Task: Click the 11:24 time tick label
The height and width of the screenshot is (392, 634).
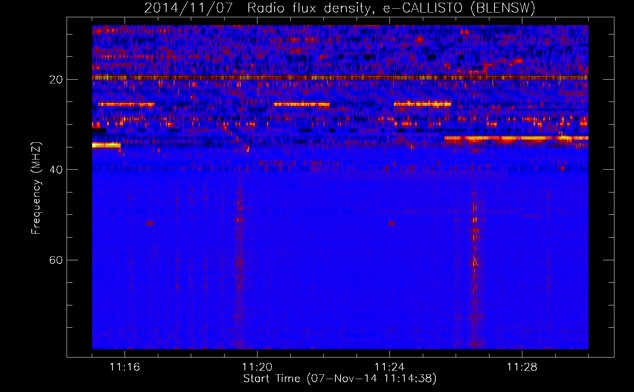Action: [x=389, y=367]
